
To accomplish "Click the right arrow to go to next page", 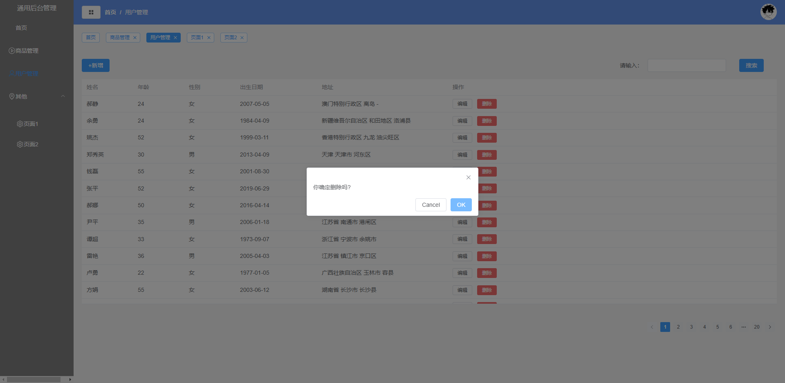I will coord(770,327).
